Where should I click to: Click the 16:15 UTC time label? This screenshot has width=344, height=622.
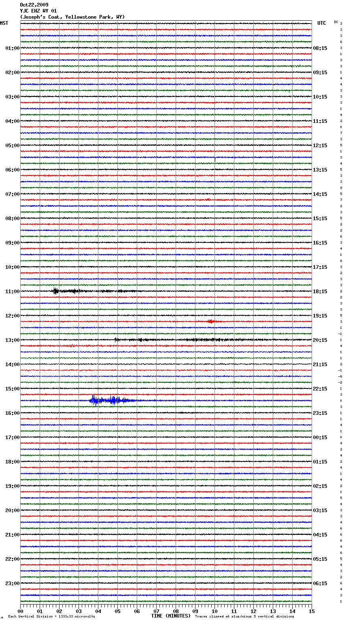click(x=320, y=243)
